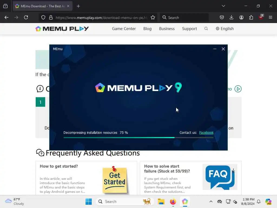Click the video play circle icon
This screenshot has height=208, width=277.
[x=238, y=89]
